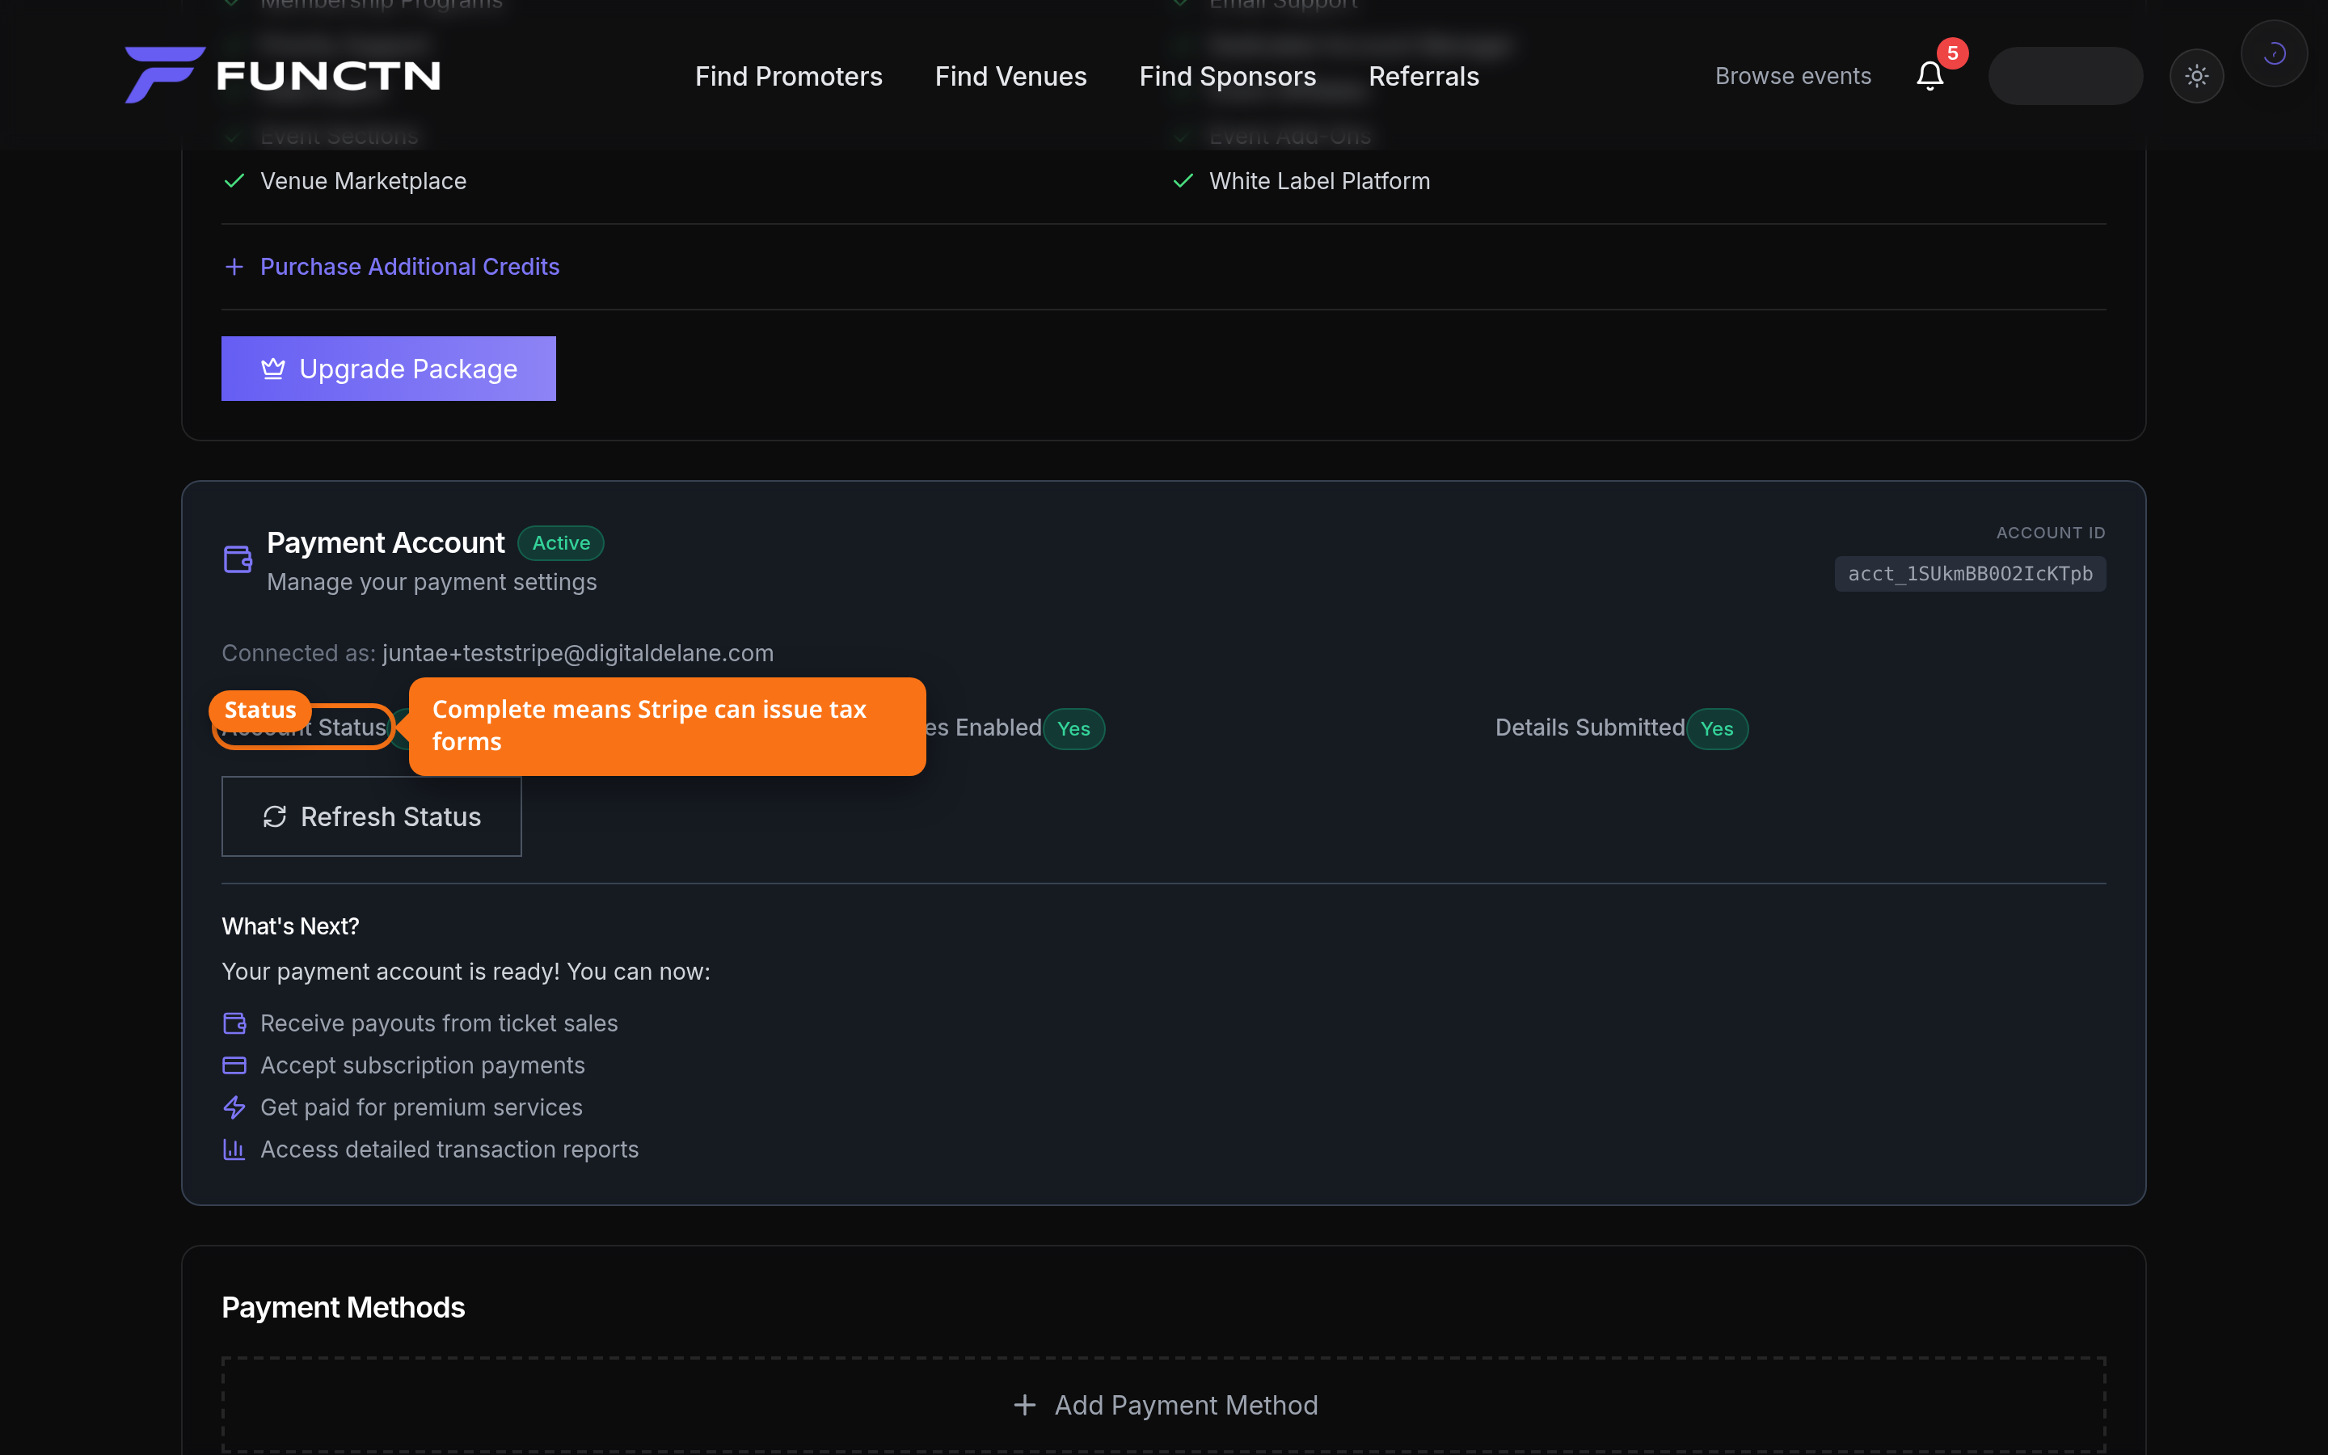Select the account ID acct_1SUkmBB002IcKTpb
The image size is (2328, 1455).
(x=1970, y=574)
